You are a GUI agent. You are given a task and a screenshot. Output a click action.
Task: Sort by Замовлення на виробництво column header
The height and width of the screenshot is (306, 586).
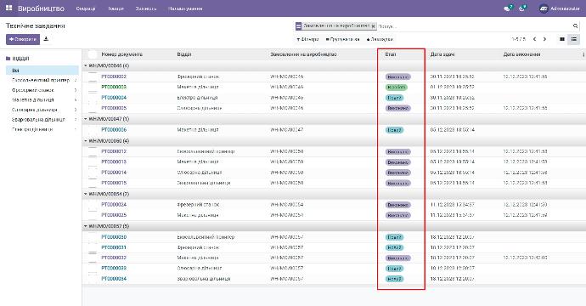coord(303,54)
